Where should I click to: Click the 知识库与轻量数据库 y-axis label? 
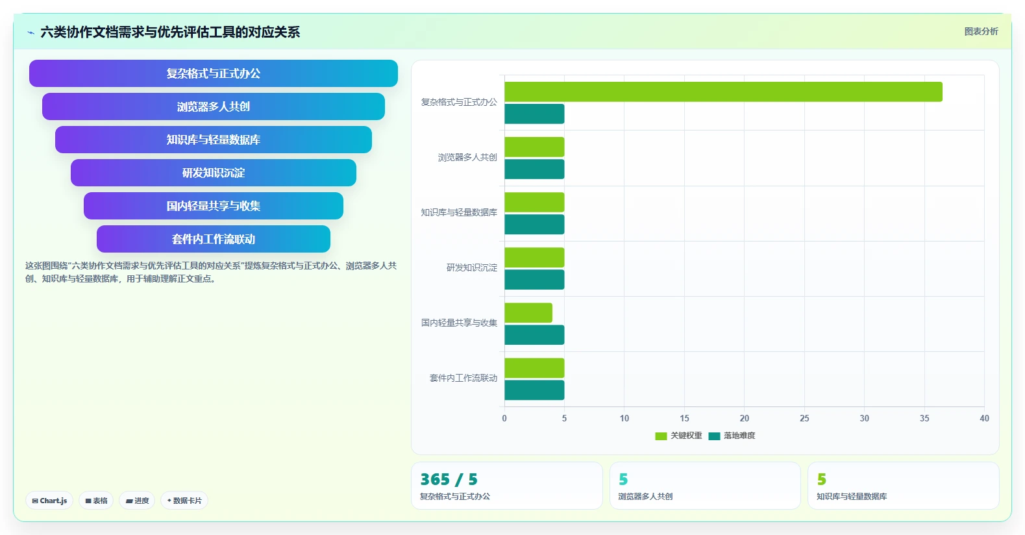point(459,212)
